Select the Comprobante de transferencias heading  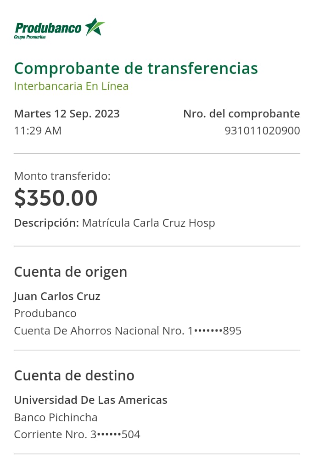136,68
